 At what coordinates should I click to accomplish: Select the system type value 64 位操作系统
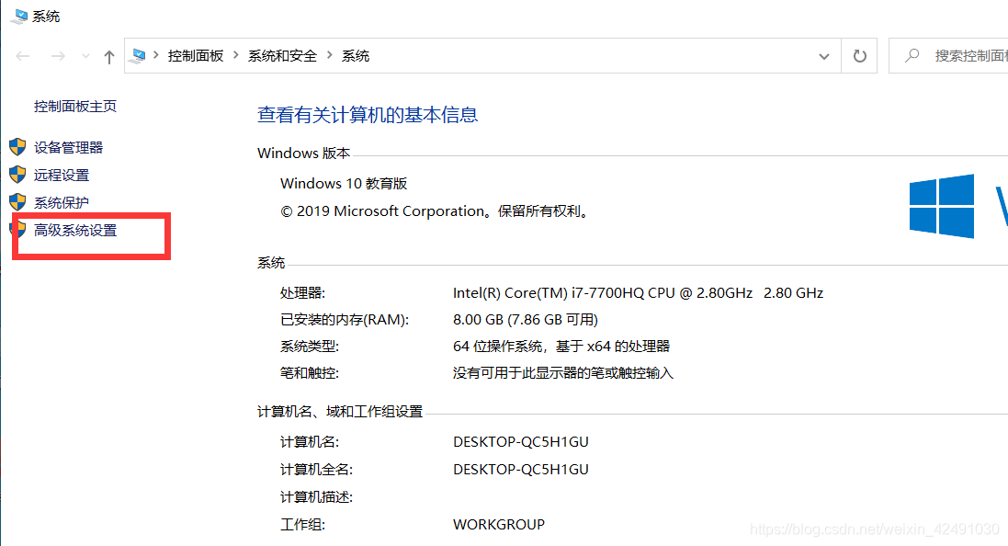click(x=561, y=346)
